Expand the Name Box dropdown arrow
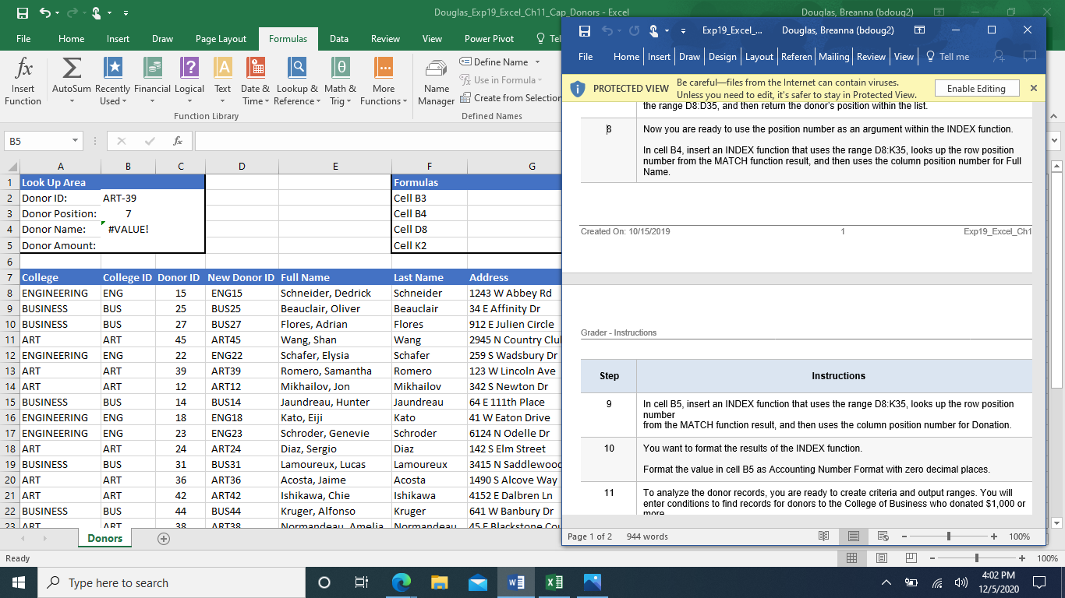This screenshot has height=598, width=1065. [x=75, y=141]
